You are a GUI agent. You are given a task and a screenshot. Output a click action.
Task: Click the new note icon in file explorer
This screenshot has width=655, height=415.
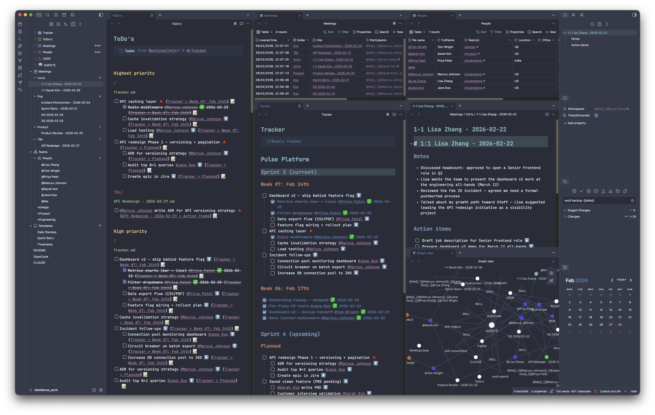(x=51, y=24)
